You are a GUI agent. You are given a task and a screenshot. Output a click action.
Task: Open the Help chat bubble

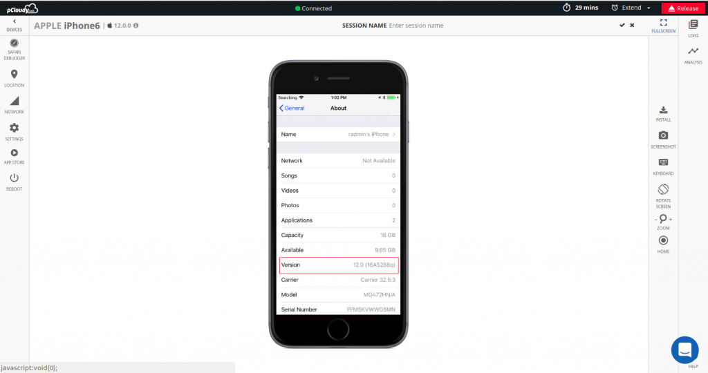pyautogui.click(x=684, y=350)
